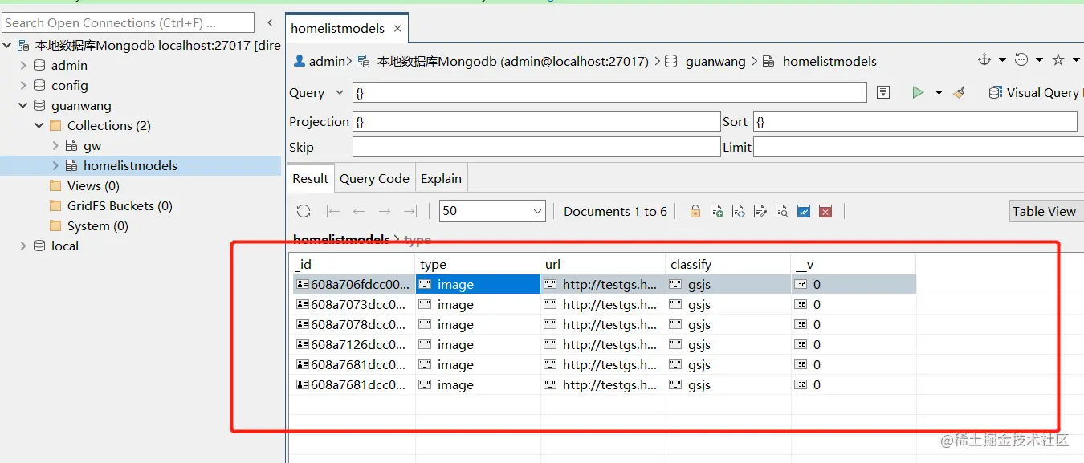Clear the query with the broom icon
The image size is (1084, 463).
click(x=959, y=93)
